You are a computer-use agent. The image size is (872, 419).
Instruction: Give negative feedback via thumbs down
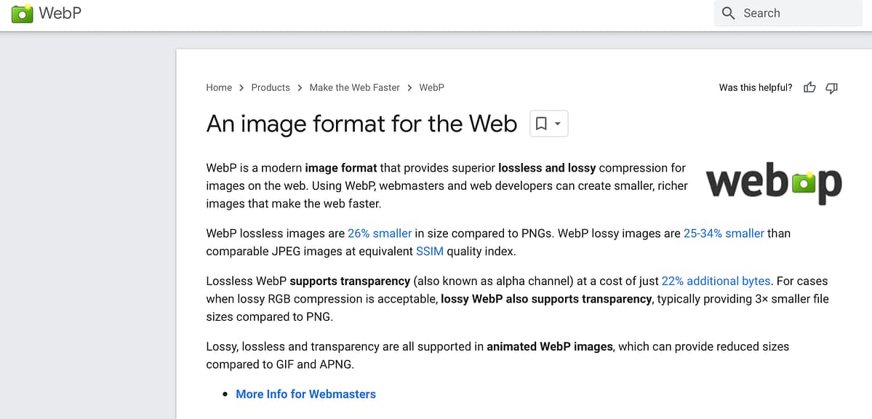click(x=831, y=87)
